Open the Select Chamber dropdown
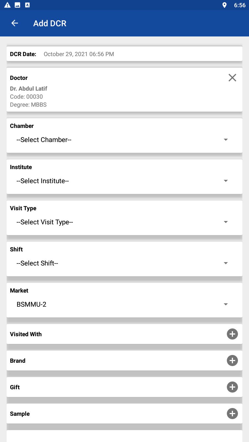The width and height of the screenshot is (249, 442). [122, 140]
